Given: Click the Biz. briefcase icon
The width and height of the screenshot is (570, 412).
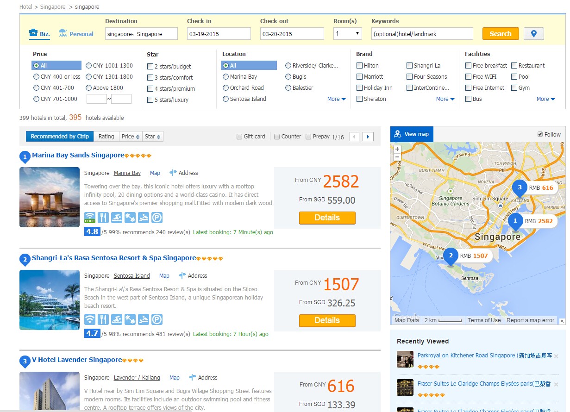Looking at the screenshot, I should click(33, 33).
